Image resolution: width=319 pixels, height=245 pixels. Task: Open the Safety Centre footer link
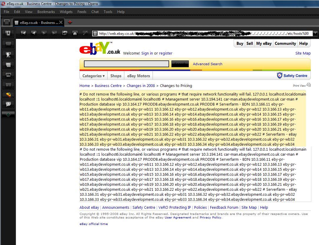(x=144, y=207)
